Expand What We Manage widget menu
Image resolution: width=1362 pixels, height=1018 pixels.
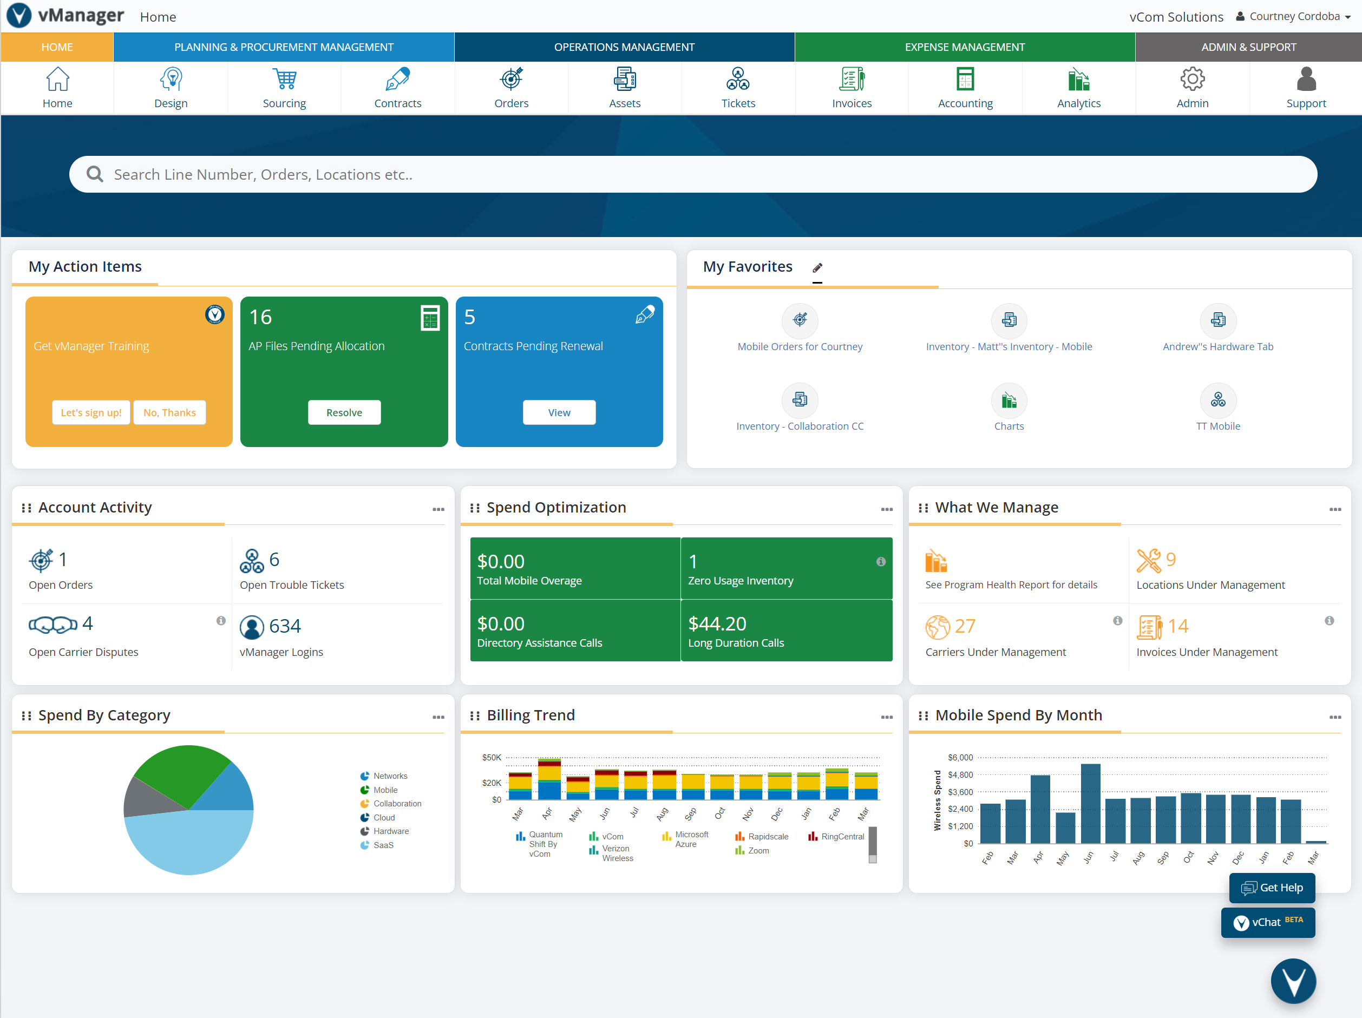[x=1335, y=507]
